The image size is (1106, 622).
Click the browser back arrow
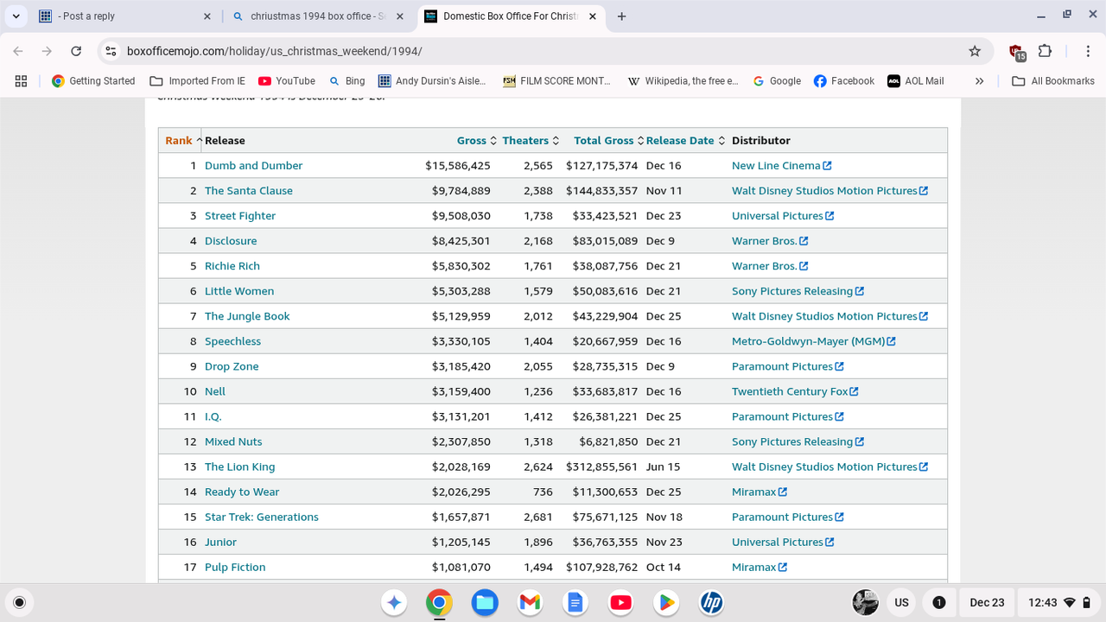point(18,51)
